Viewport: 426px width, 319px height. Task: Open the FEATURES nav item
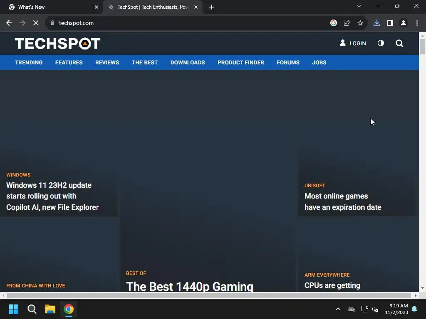click(69, 62)
